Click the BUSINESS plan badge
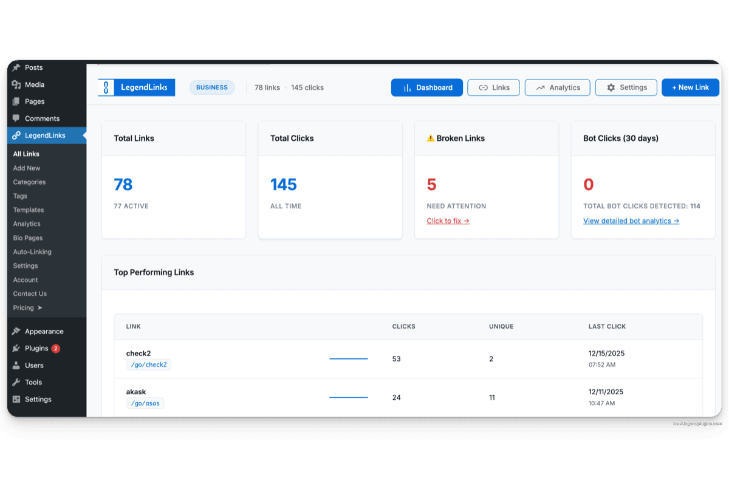Screen dimensions: 729x486 212,87
